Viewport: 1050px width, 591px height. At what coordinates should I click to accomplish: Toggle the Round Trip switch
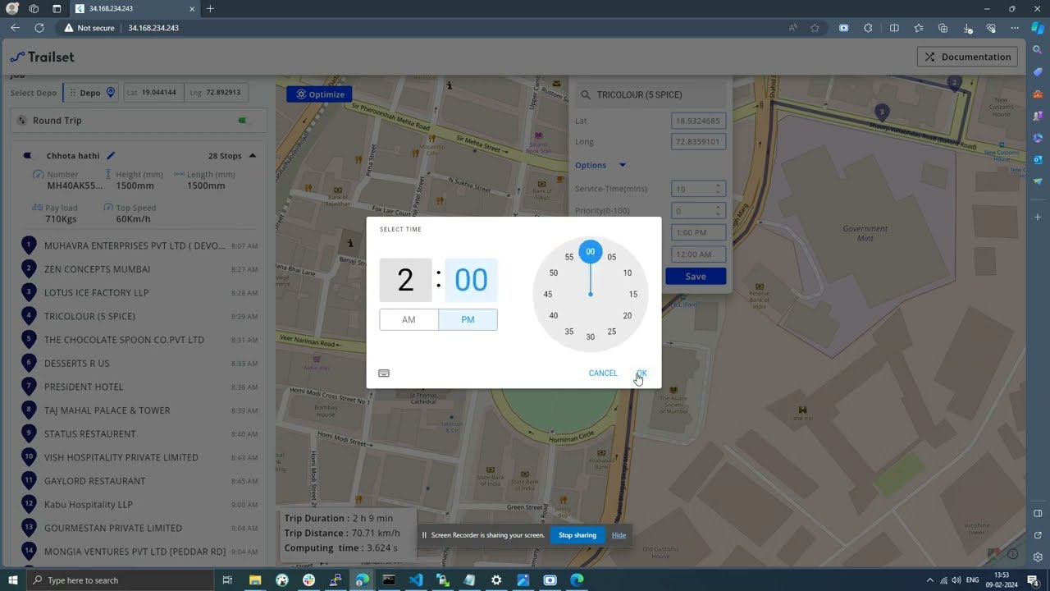coord(243,121)
